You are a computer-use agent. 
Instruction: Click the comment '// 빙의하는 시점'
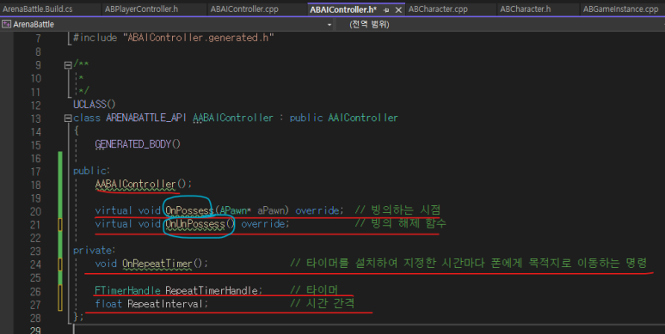click(x=397, y=210)
